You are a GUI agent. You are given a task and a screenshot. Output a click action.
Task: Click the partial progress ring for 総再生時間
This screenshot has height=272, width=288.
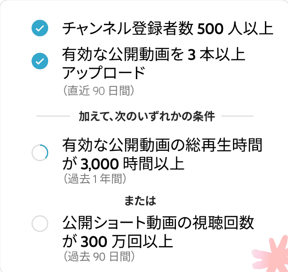[40, 153]
